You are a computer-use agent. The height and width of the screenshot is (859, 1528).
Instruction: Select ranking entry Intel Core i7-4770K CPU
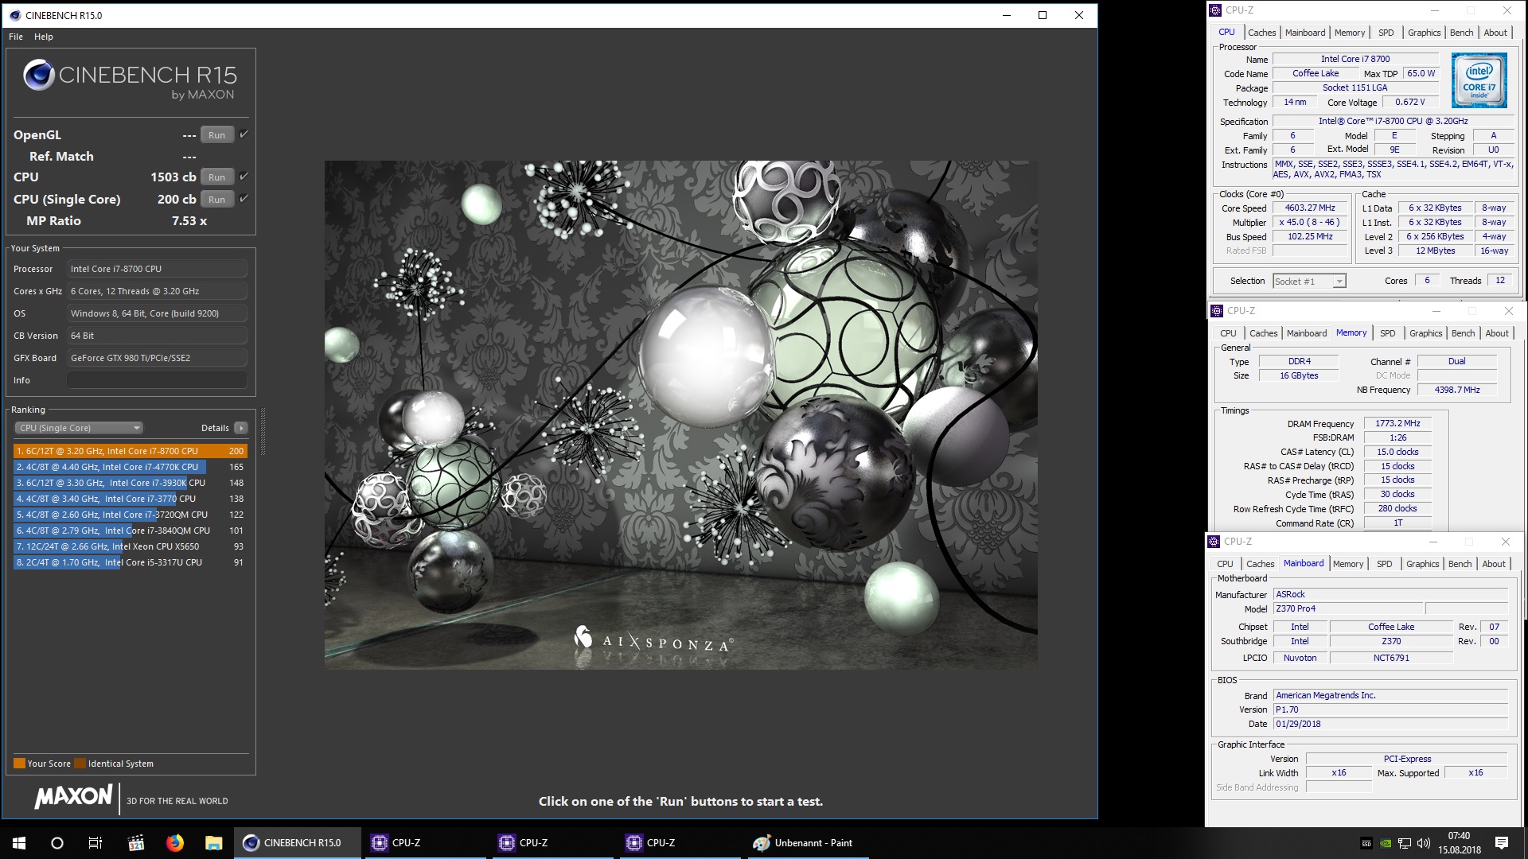(x=131, y=467)
